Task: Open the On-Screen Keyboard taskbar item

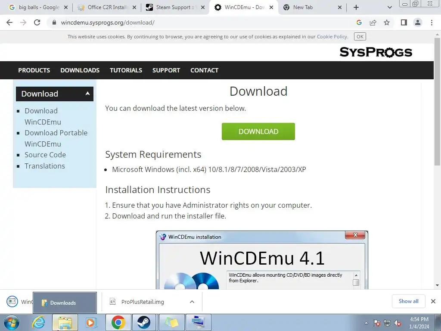Action: pos(199,322)
